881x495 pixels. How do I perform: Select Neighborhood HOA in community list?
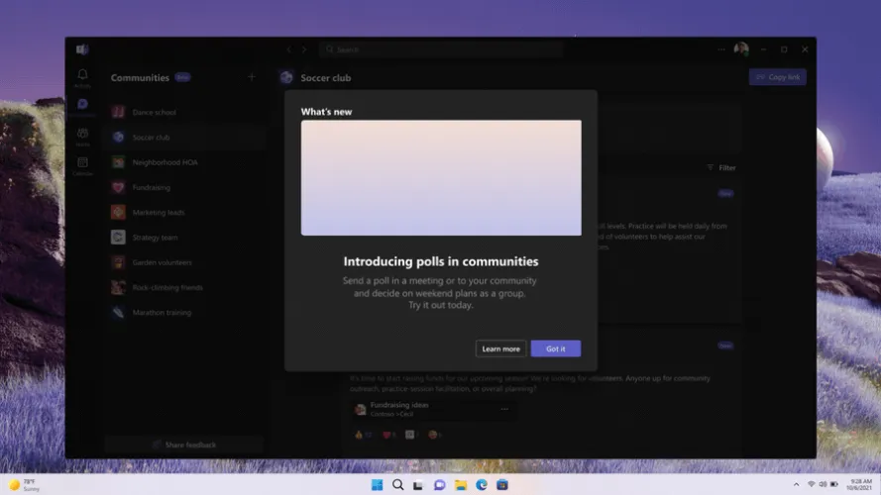[x=165, y=162]
